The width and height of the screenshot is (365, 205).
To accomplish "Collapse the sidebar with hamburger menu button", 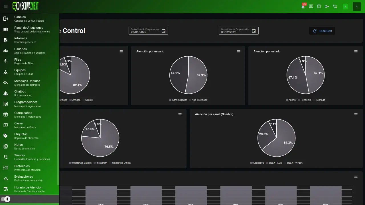I will coord(6,7).
